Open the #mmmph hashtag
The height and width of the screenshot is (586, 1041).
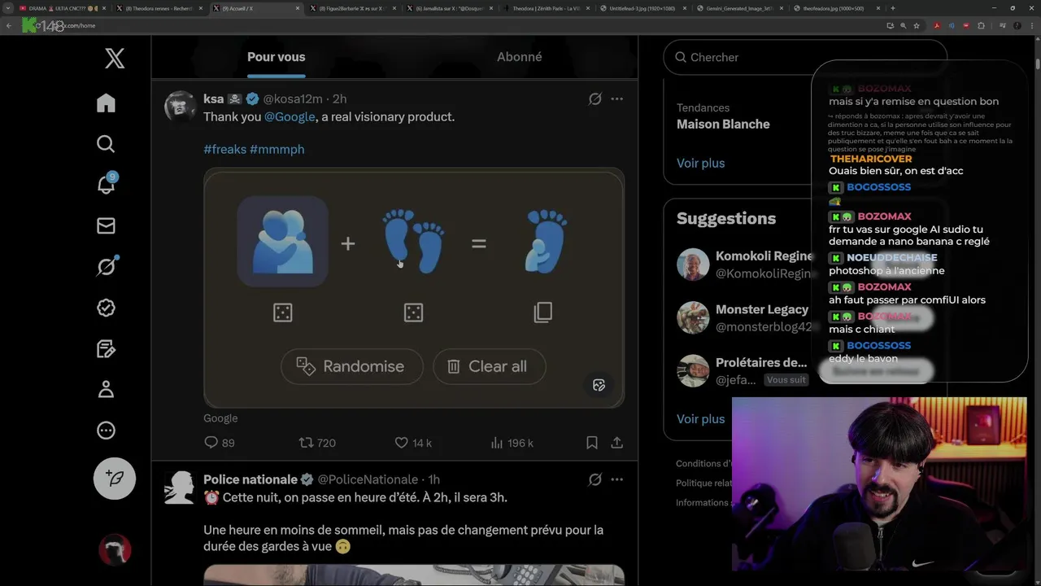(277, 149)
